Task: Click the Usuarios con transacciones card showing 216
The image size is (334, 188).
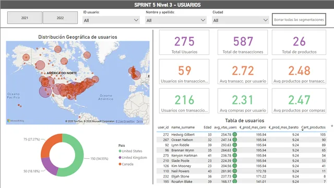Action: click(x=184, y=101)
